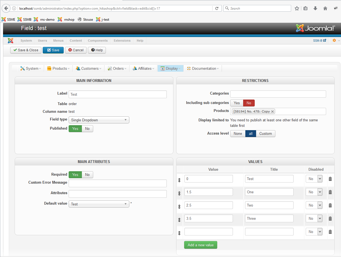The image size is (341, 257).
Task: Expand the HikaShop Documentation menu
Action: coord(203,68)
